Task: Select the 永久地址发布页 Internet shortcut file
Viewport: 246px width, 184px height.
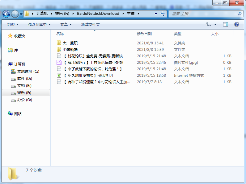Action: tap(88, 76)
